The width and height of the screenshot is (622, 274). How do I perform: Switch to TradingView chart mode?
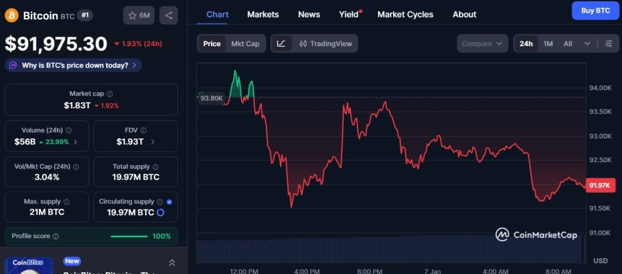pos(326,44)
